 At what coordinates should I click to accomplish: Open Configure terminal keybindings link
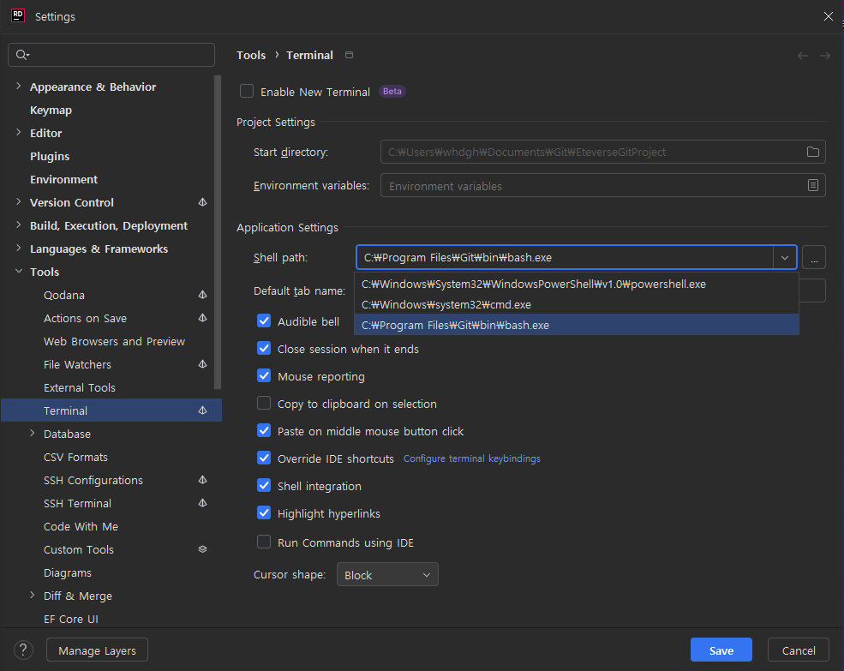coord(471,458)
